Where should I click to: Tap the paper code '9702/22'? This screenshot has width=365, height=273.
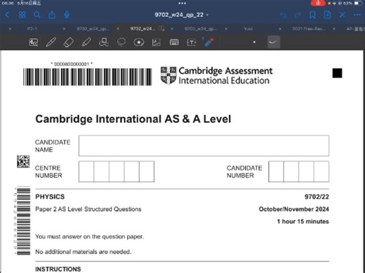[317, 197]
